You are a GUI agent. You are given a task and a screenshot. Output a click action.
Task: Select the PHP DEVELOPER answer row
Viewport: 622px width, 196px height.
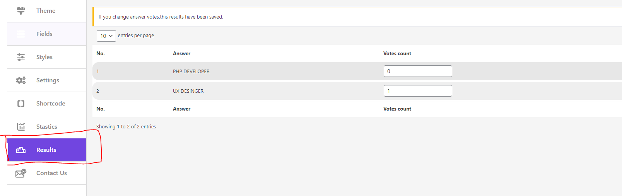pos(191,72)
